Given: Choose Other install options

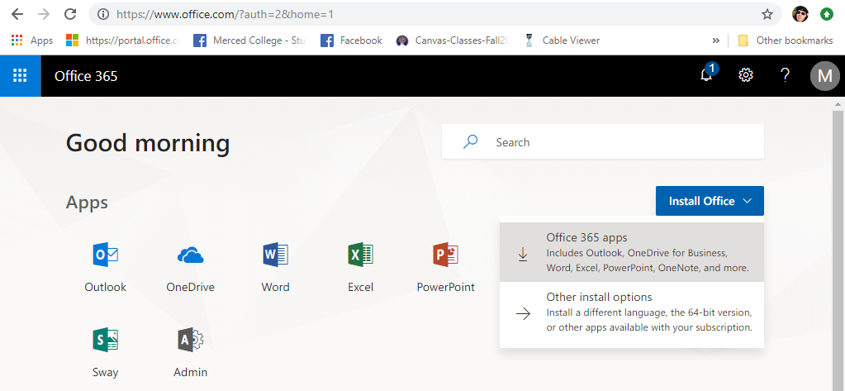Looking at the screenshot, I should (632, 312).
